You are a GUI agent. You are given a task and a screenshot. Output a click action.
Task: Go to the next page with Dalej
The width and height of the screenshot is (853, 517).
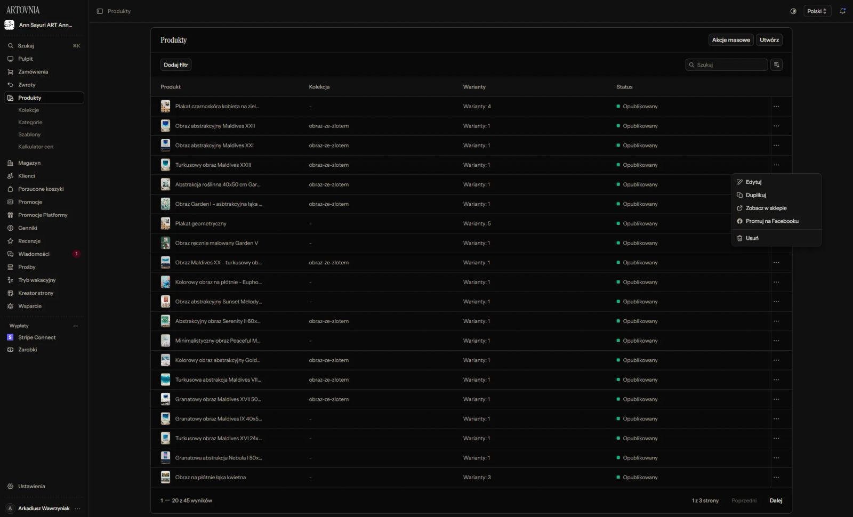(x=776, y=500)
